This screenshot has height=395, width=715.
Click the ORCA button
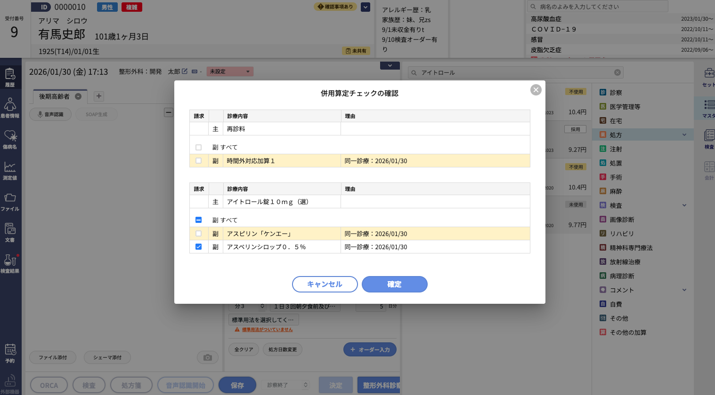(49, 385)
